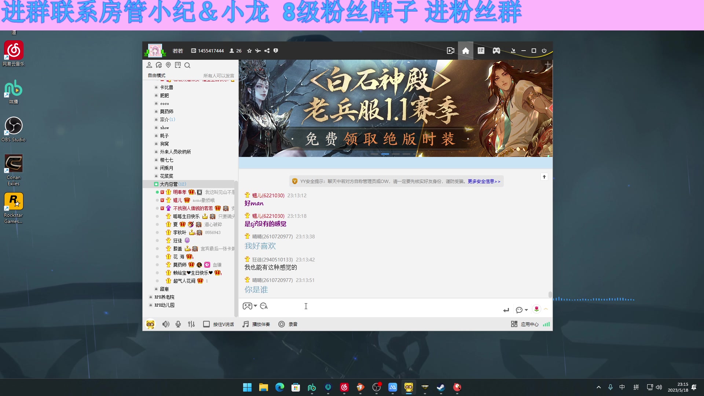Select the 莫药师 sub-channel
Screen dimensions: 704x396
pyautogui.click(x=166, y=111)
